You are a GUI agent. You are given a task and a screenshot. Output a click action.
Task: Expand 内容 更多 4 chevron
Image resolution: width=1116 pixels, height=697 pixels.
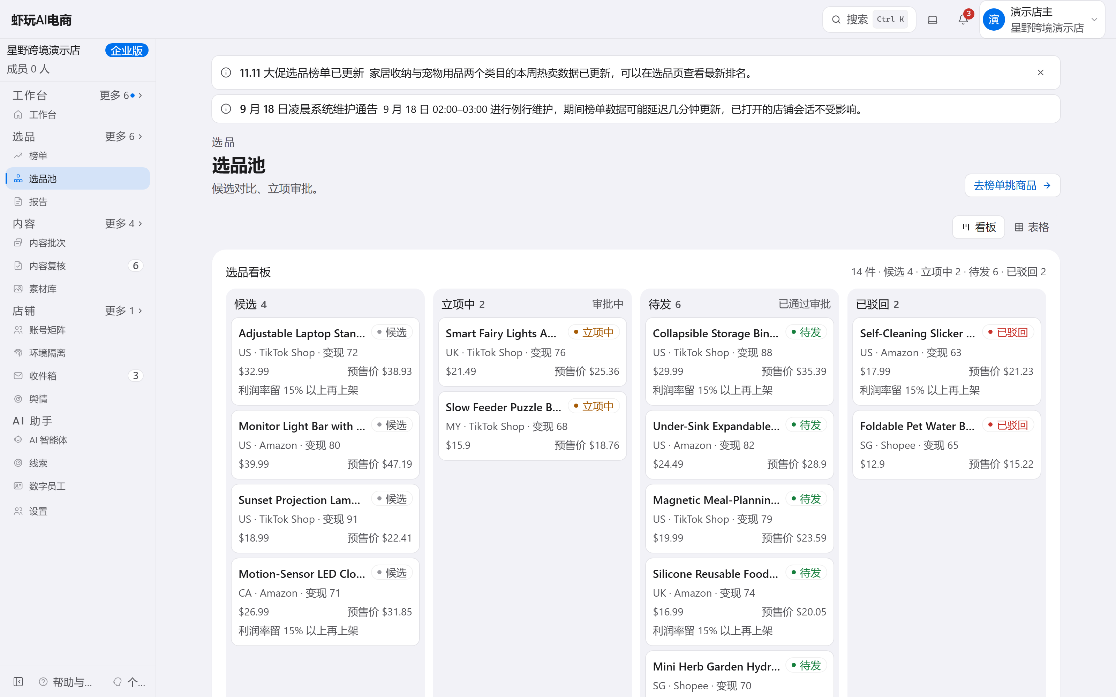pyautogui.click(x=140, y=224)
